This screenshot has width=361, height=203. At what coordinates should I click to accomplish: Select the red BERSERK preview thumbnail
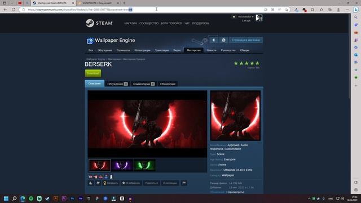click(x=100, y=165)
